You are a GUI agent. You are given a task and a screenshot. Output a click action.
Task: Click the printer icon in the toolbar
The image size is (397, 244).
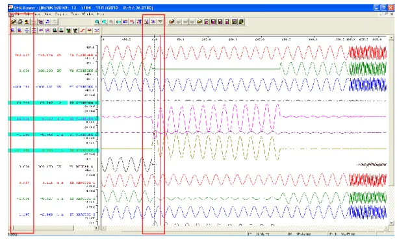(19, 22)
